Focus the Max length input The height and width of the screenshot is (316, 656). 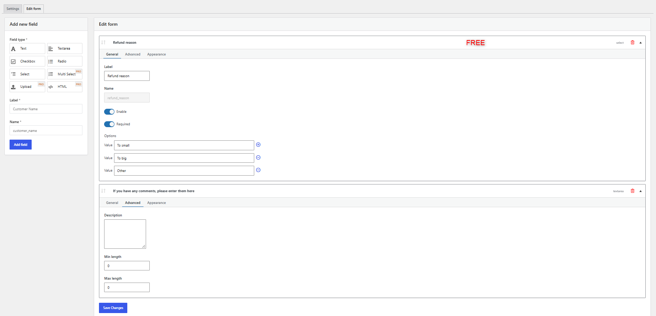pos(127,287)
